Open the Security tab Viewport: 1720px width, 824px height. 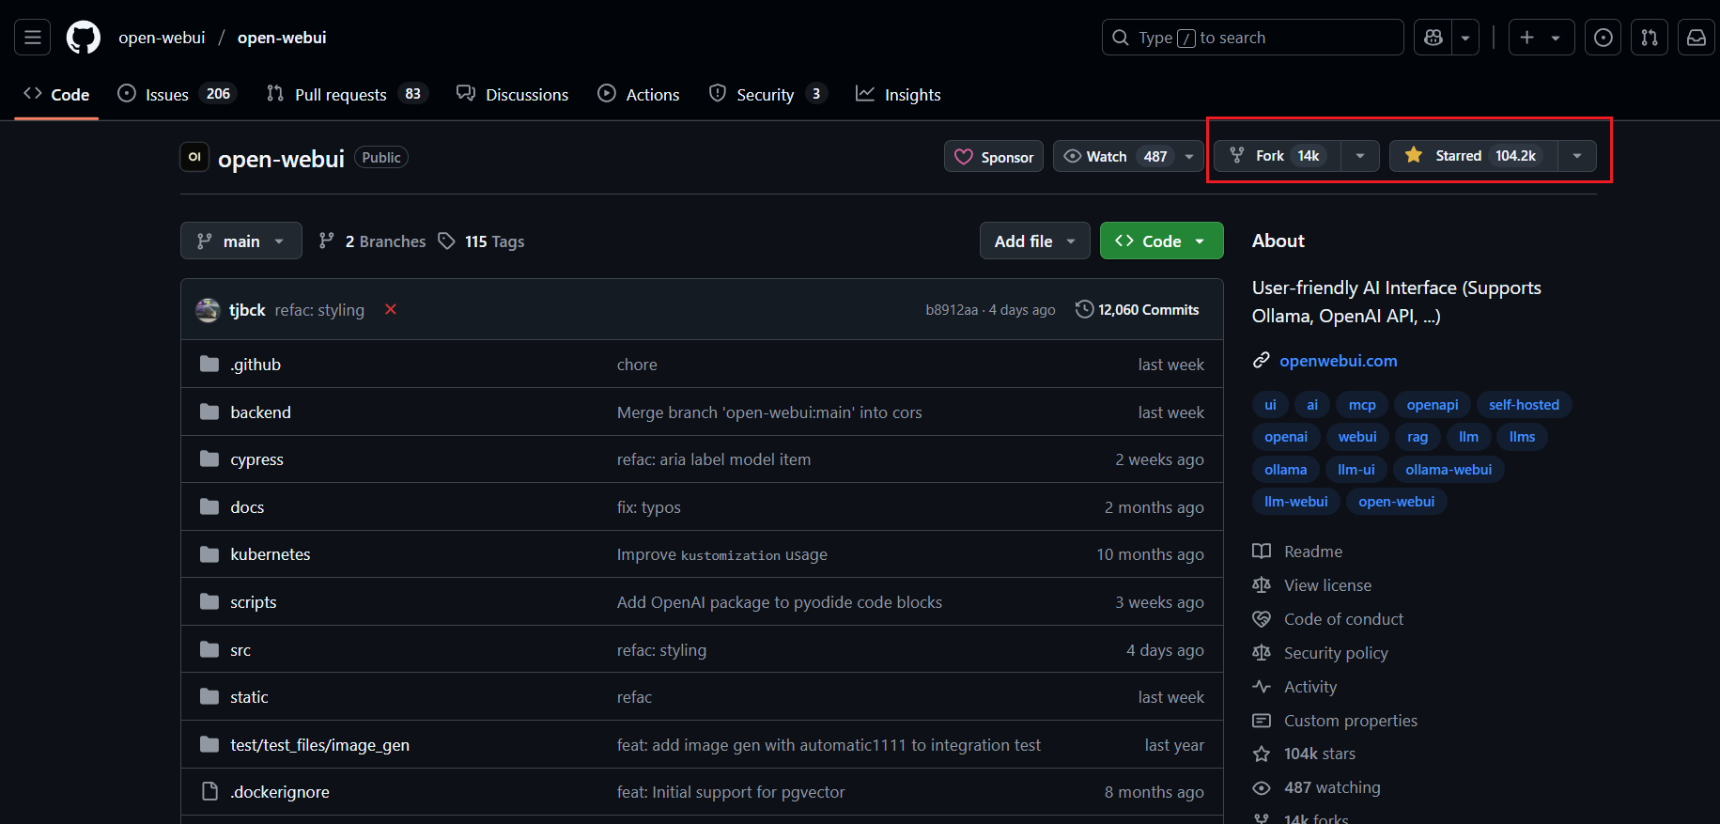(768, 94)
